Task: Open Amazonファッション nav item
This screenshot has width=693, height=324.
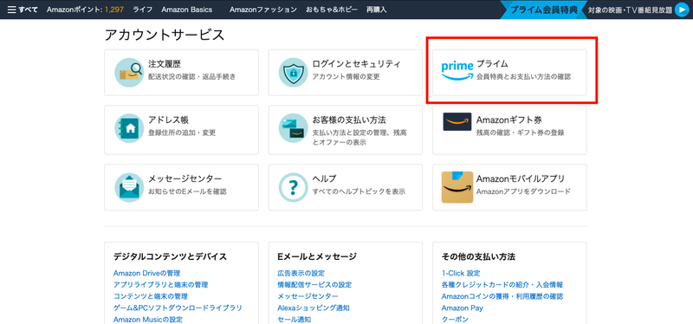Action: click(x=263, y=10)
